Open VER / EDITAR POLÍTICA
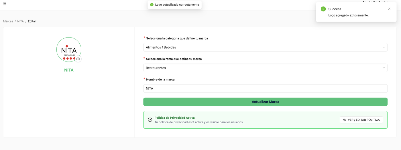 [x=361, y=120]
